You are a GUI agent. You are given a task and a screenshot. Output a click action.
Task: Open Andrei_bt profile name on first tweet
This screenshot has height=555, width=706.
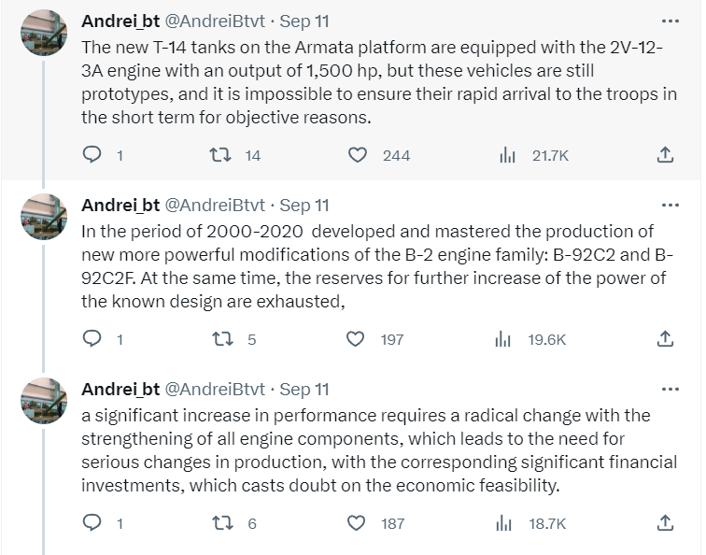[120, 21]
